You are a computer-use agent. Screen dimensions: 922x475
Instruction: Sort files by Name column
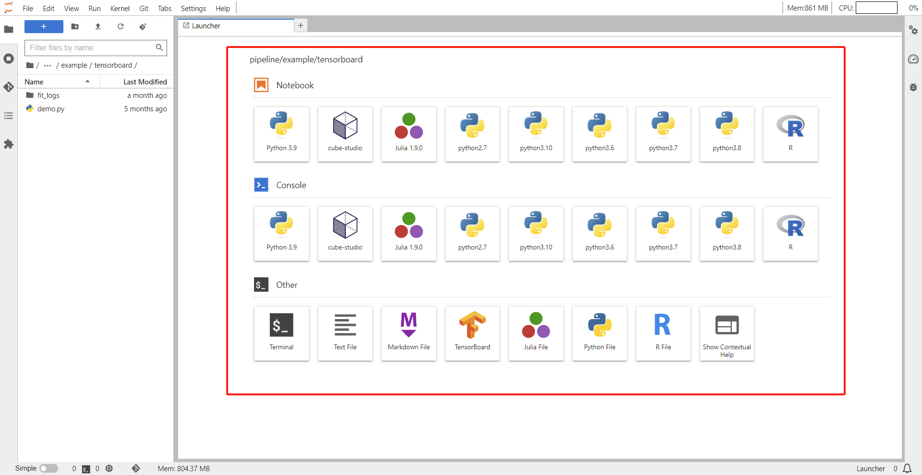[59, 82]
